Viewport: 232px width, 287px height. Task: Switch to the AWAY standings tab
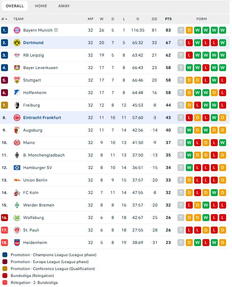[x=64, y=6]
